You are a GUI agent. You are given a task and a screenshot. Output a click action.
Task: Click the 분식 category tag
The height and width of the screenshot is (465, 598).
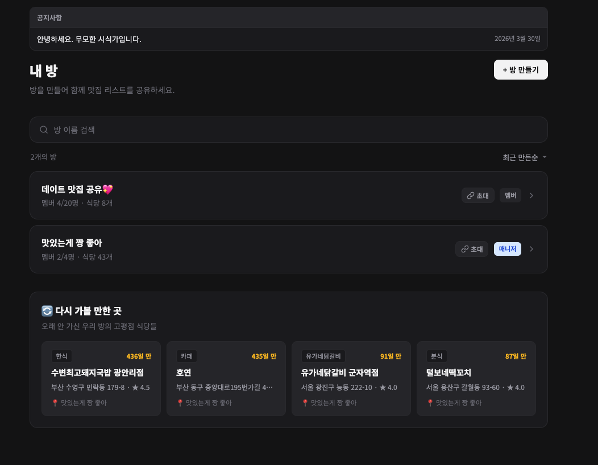click(x=437, y=356)
